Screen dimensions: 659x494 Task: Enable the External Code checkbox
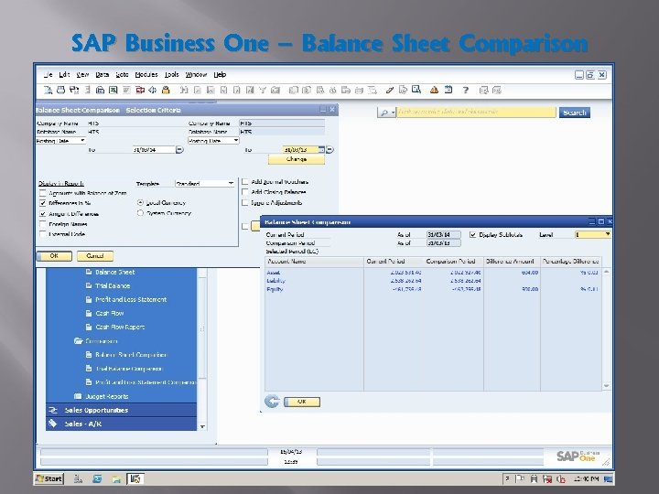tap(42, 233)
